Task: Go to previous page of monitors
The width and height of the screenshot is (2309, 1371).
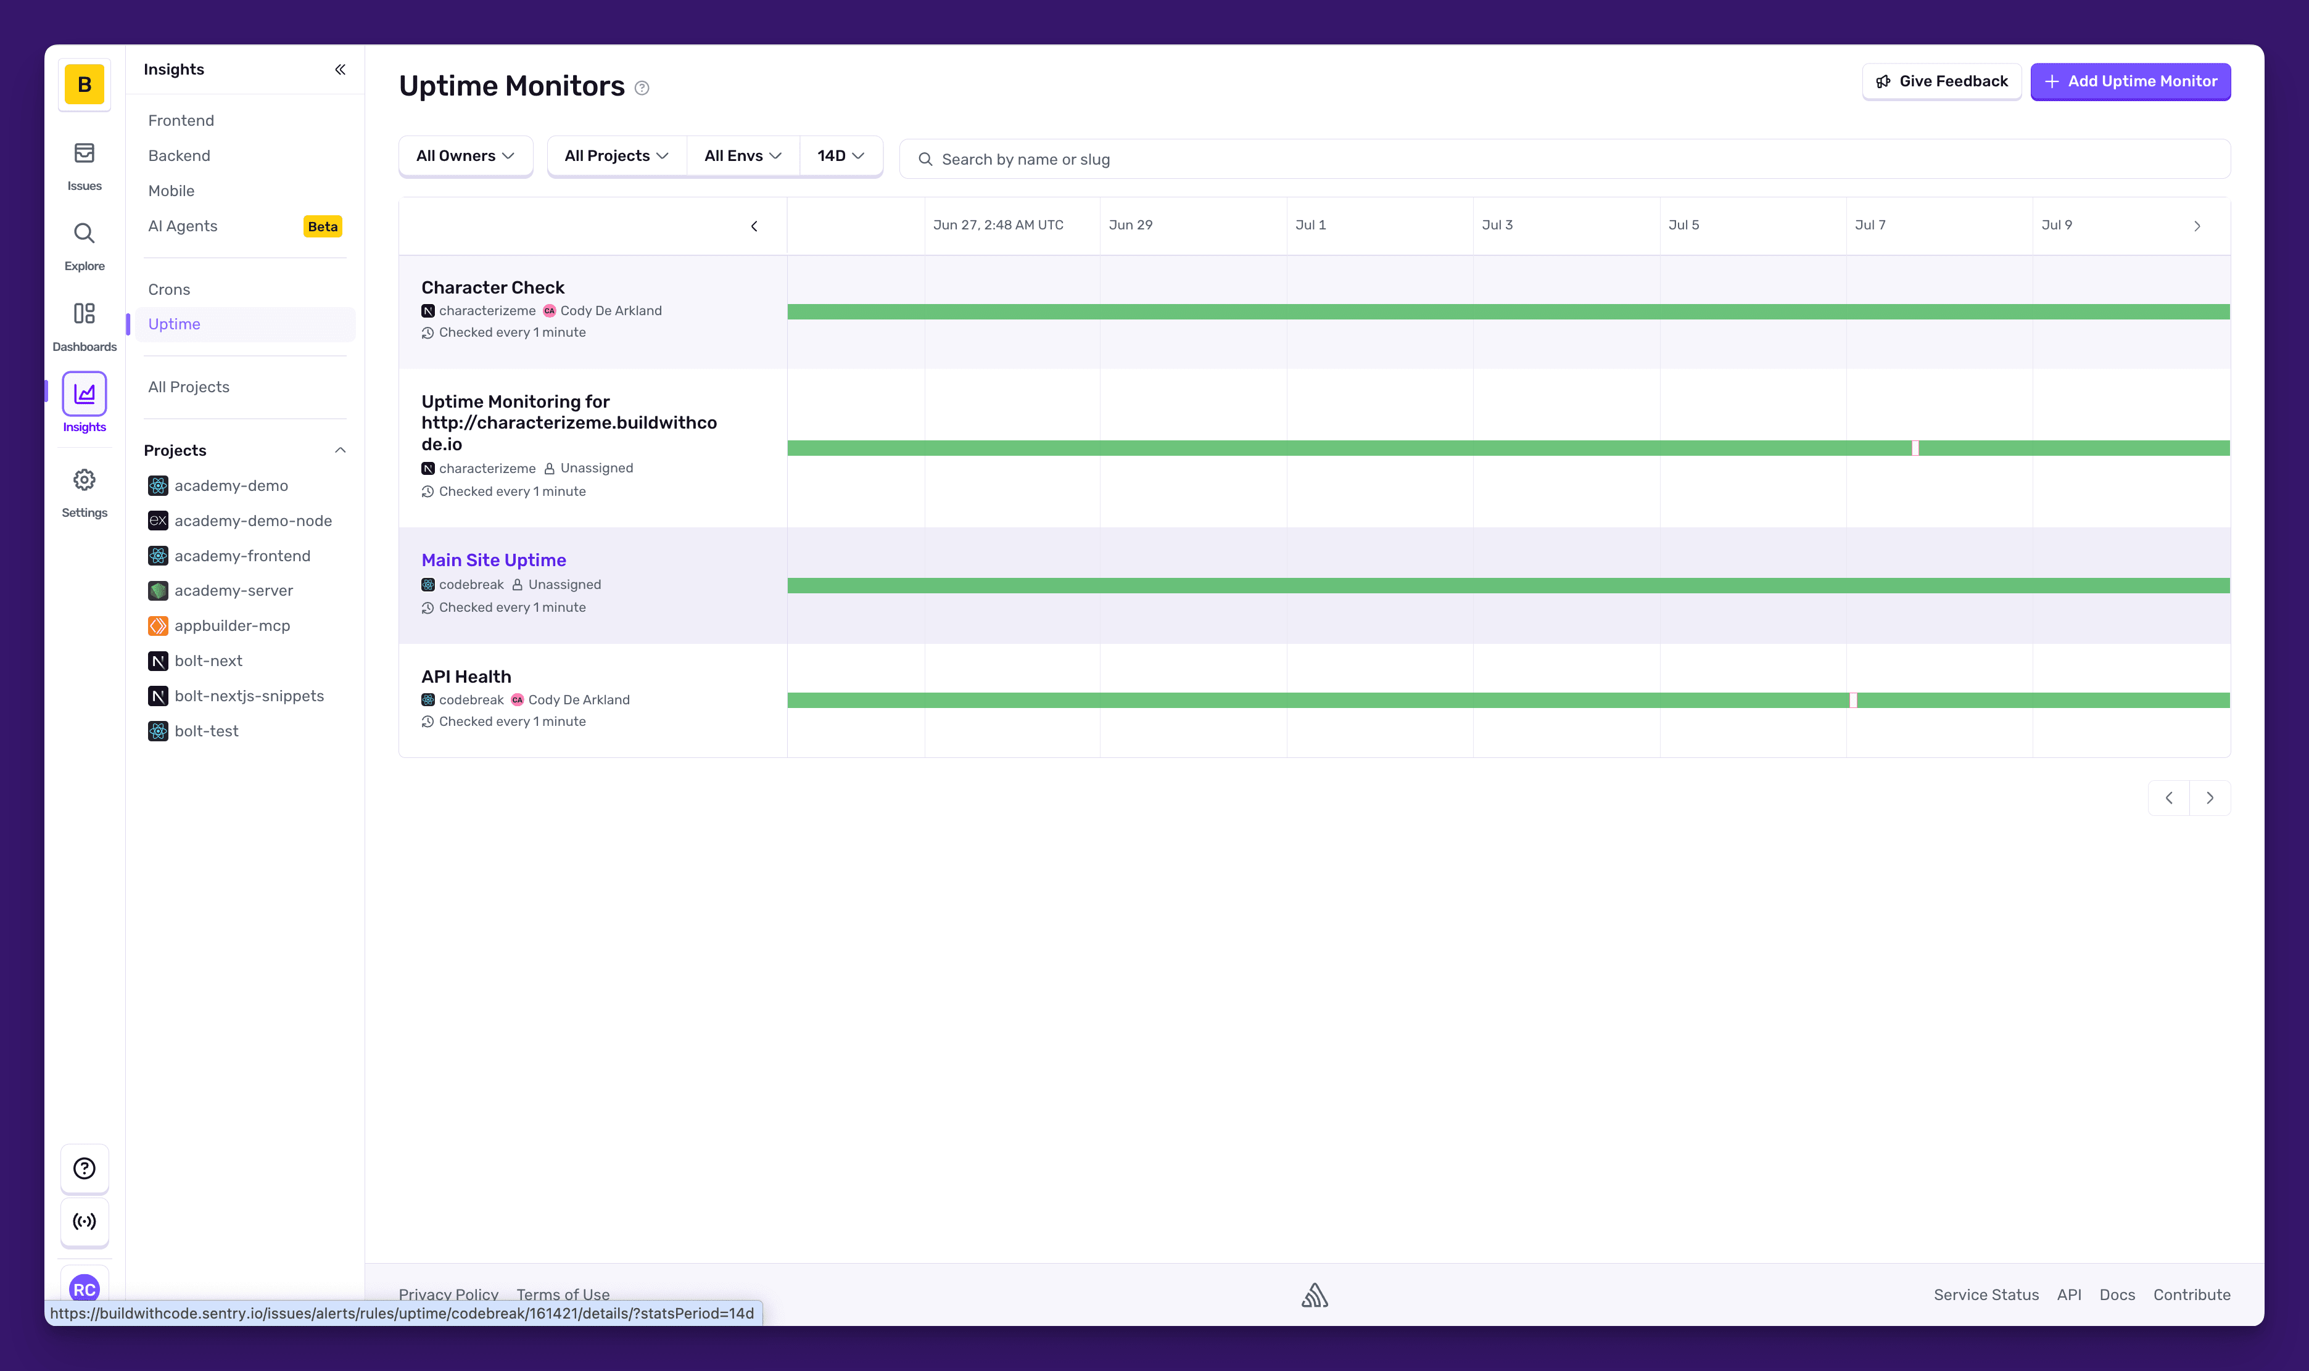Action: 2168,797
